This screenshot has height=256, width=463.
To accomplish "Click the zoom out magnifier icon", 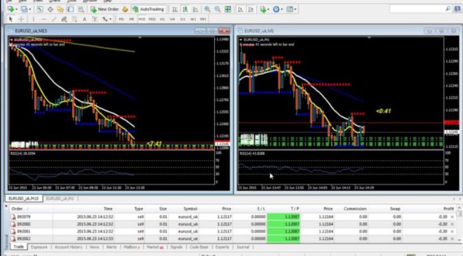I will tap(218, 9).
